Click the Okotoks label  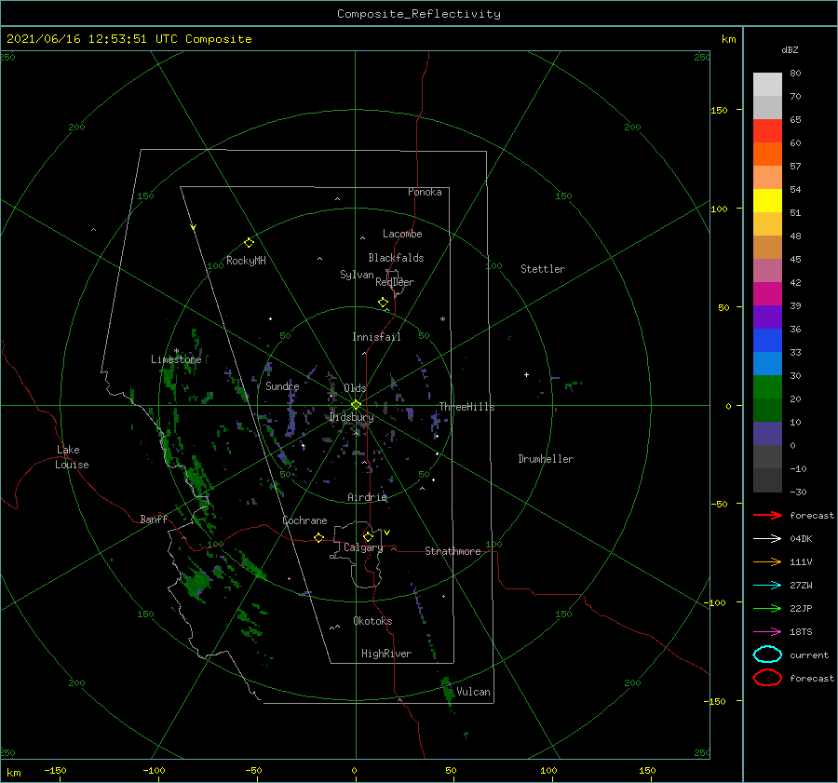[372, 621]
